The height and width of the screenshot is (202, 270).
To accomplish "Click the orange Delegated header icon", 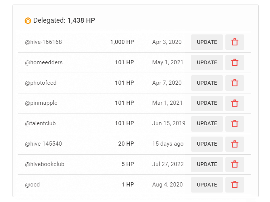I will 28,20.
